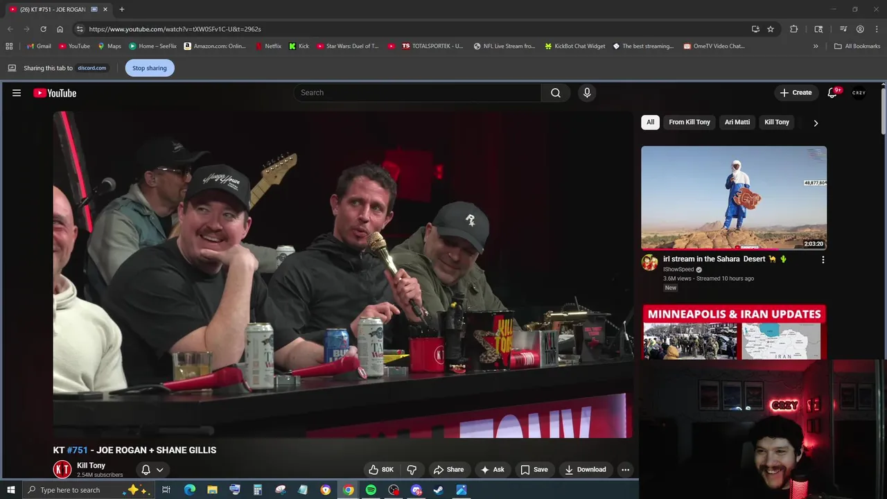
Task: Open Steam from the taskbar
Action: pyautogui.click(x=439, y=490)
